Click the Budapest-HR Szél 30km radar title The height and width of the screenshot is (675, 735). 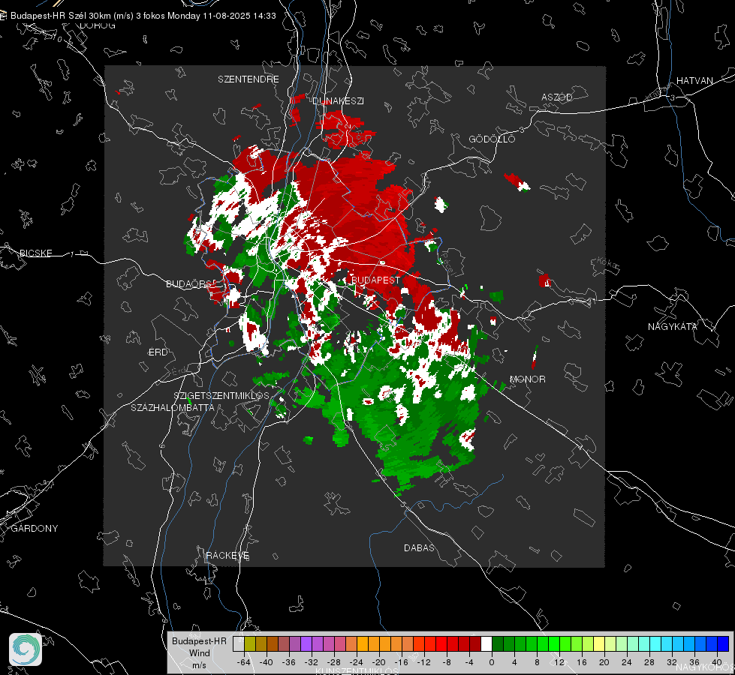pos(143,16)
